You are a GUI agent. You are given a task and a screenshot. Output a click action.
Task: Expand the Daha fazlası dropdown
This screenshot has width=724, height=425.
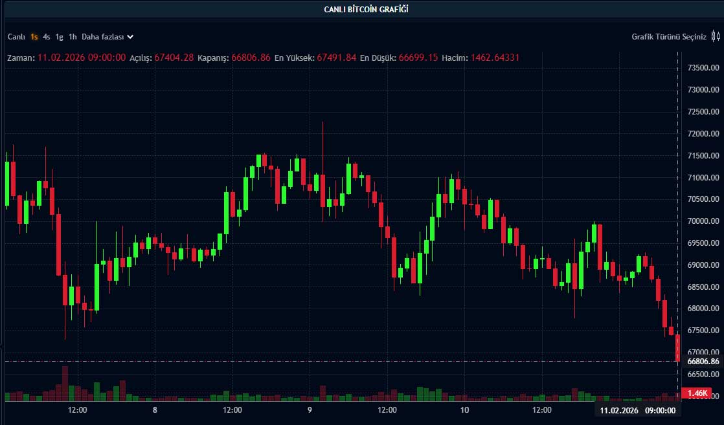coord(104,37)
